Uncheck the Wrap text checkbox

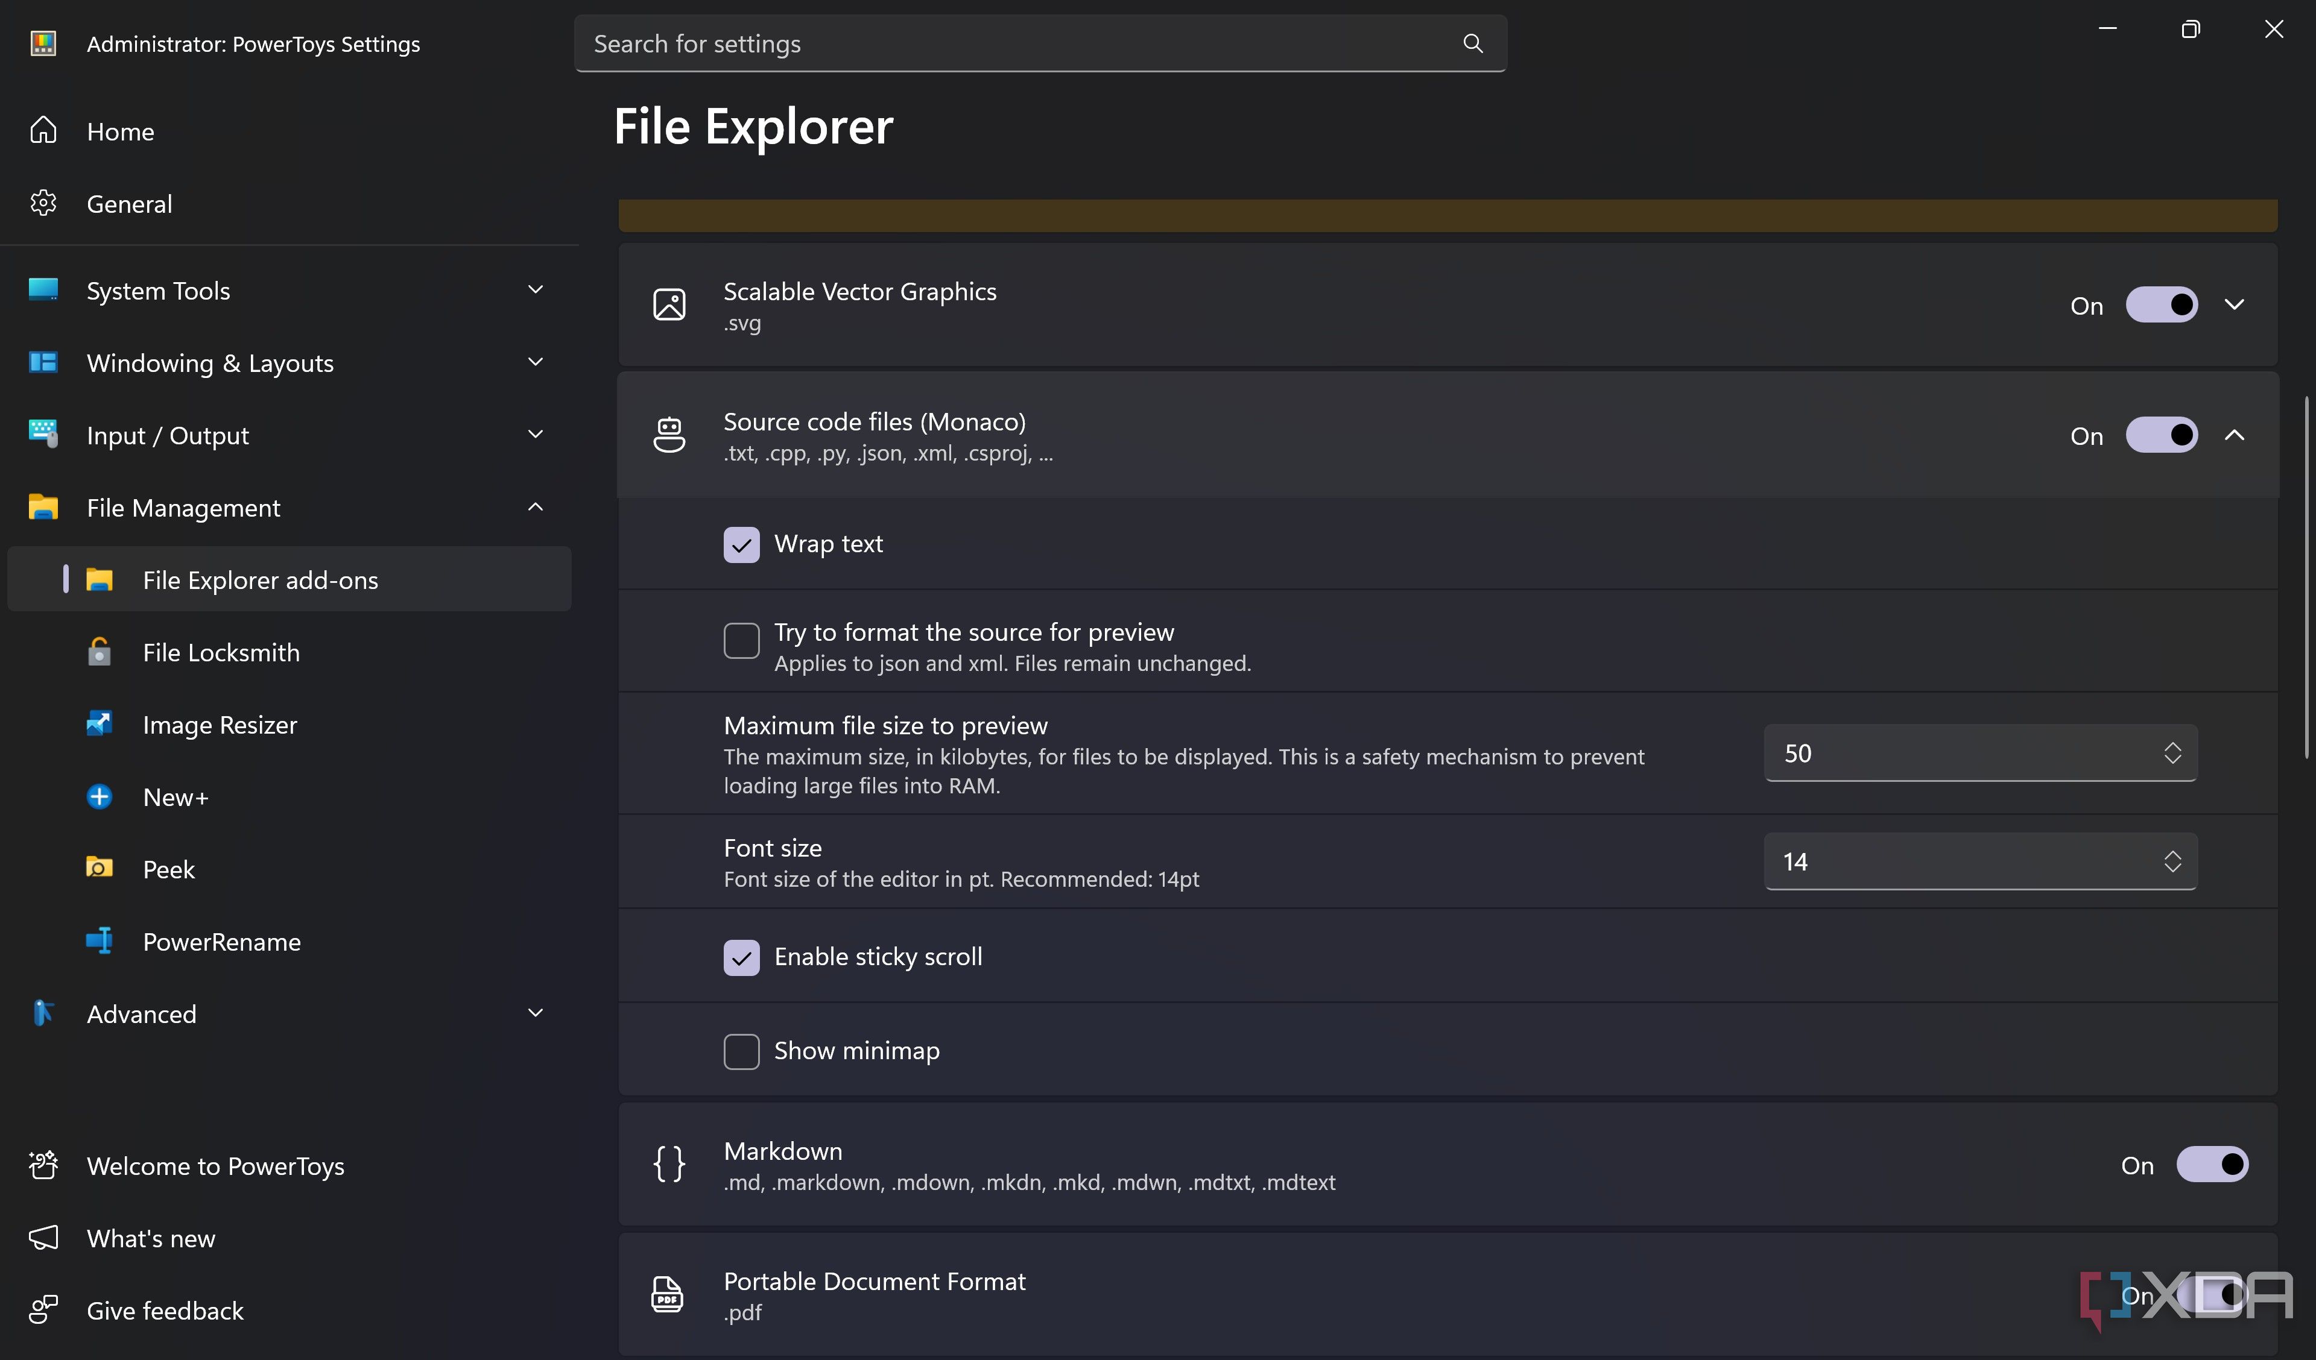tap(741, 544)
